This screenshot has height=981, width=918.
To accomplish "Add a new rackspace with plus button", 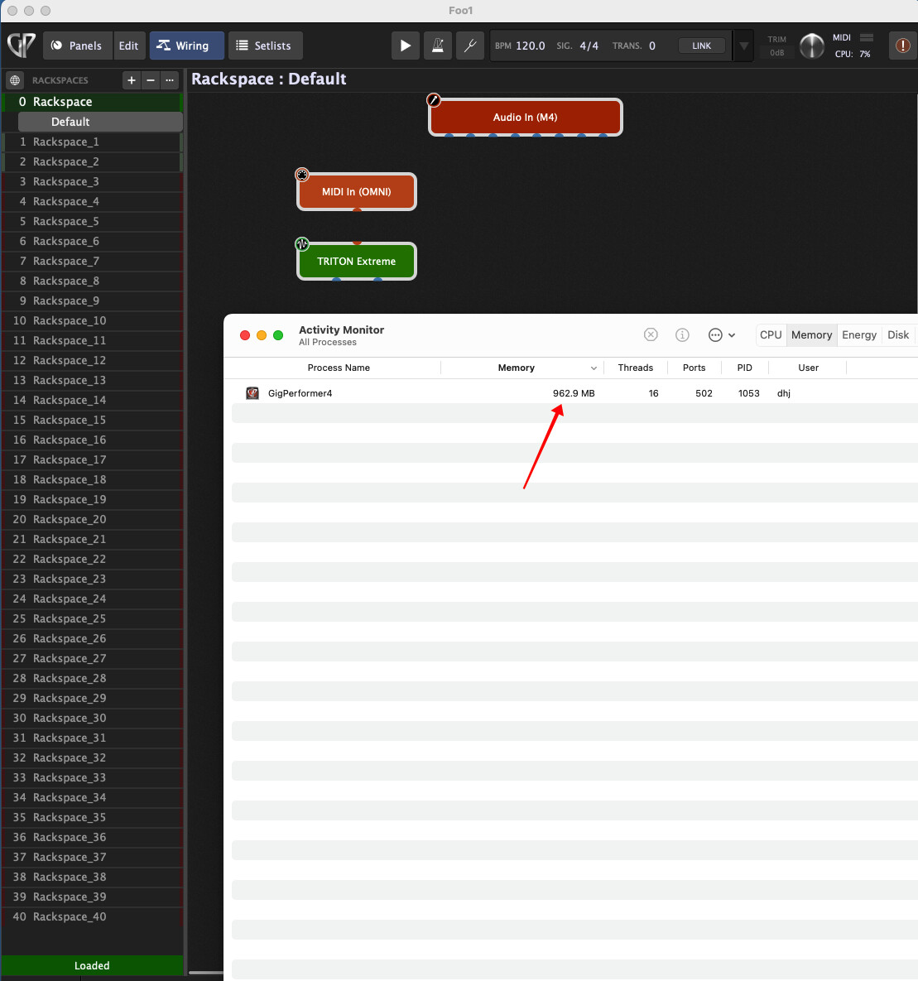I will [x=132, y=80].
